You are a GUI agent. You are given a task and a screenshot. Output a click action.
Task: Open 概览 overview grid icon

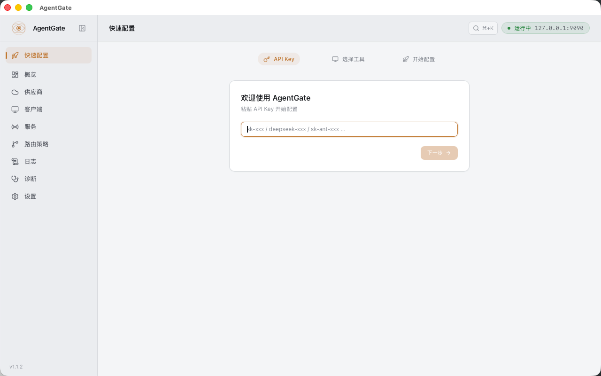tap(15, 75)
